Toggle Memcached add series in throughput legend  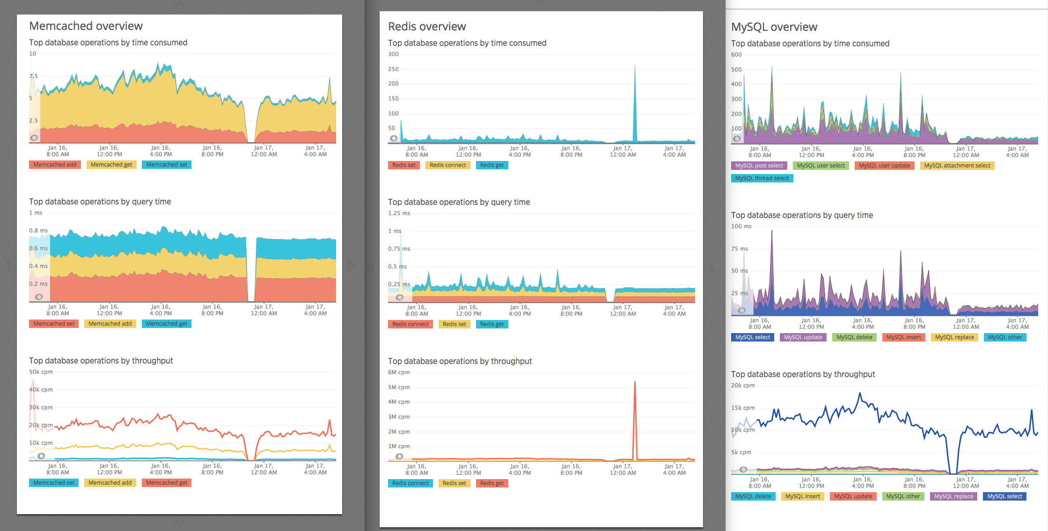pyautogui.click(x=110, y=483)
